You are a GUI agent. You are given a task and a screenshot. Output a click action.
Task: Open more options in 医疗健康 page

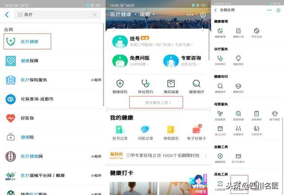pyautogui.click(x=190, y=15)
